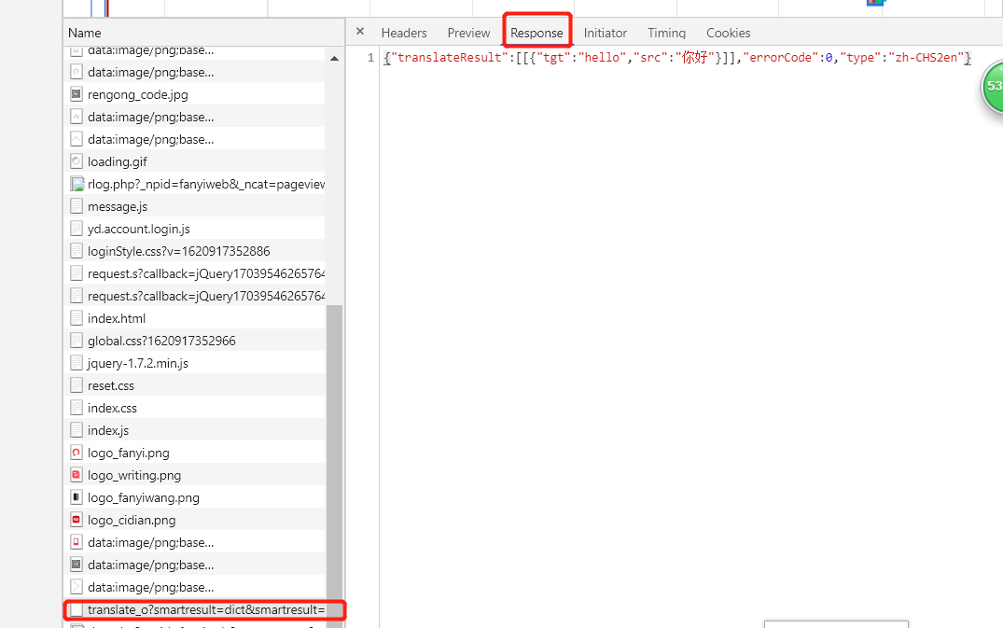
Task: Open the Cookies tab
Action: pos(728,33)
